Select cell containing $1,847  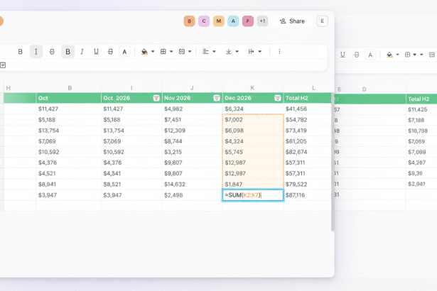(253, 184)
